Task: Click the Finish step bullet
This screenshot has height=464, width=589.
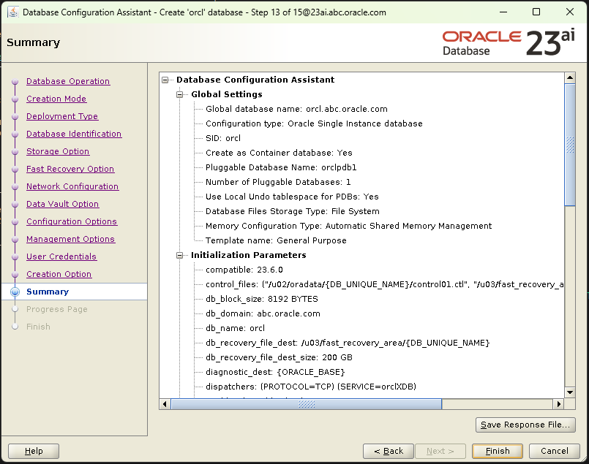Action: (x=17, y=327)
